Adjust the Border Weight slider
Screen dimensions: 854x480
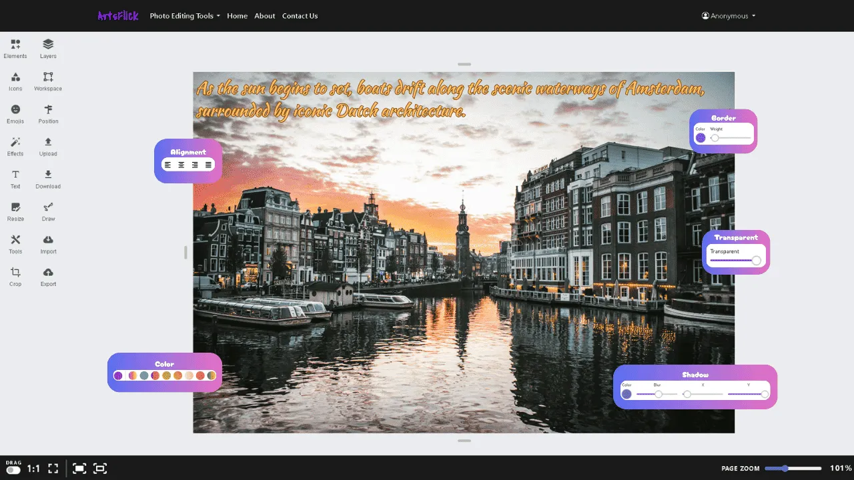(730, 138)
